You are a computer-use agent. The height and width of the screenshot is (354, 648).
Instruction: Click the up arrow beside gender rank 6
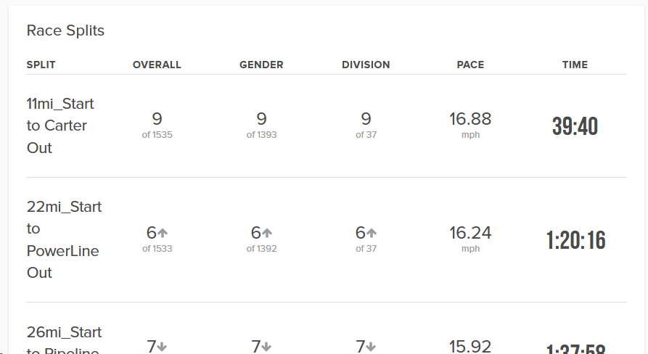[267, 233]
